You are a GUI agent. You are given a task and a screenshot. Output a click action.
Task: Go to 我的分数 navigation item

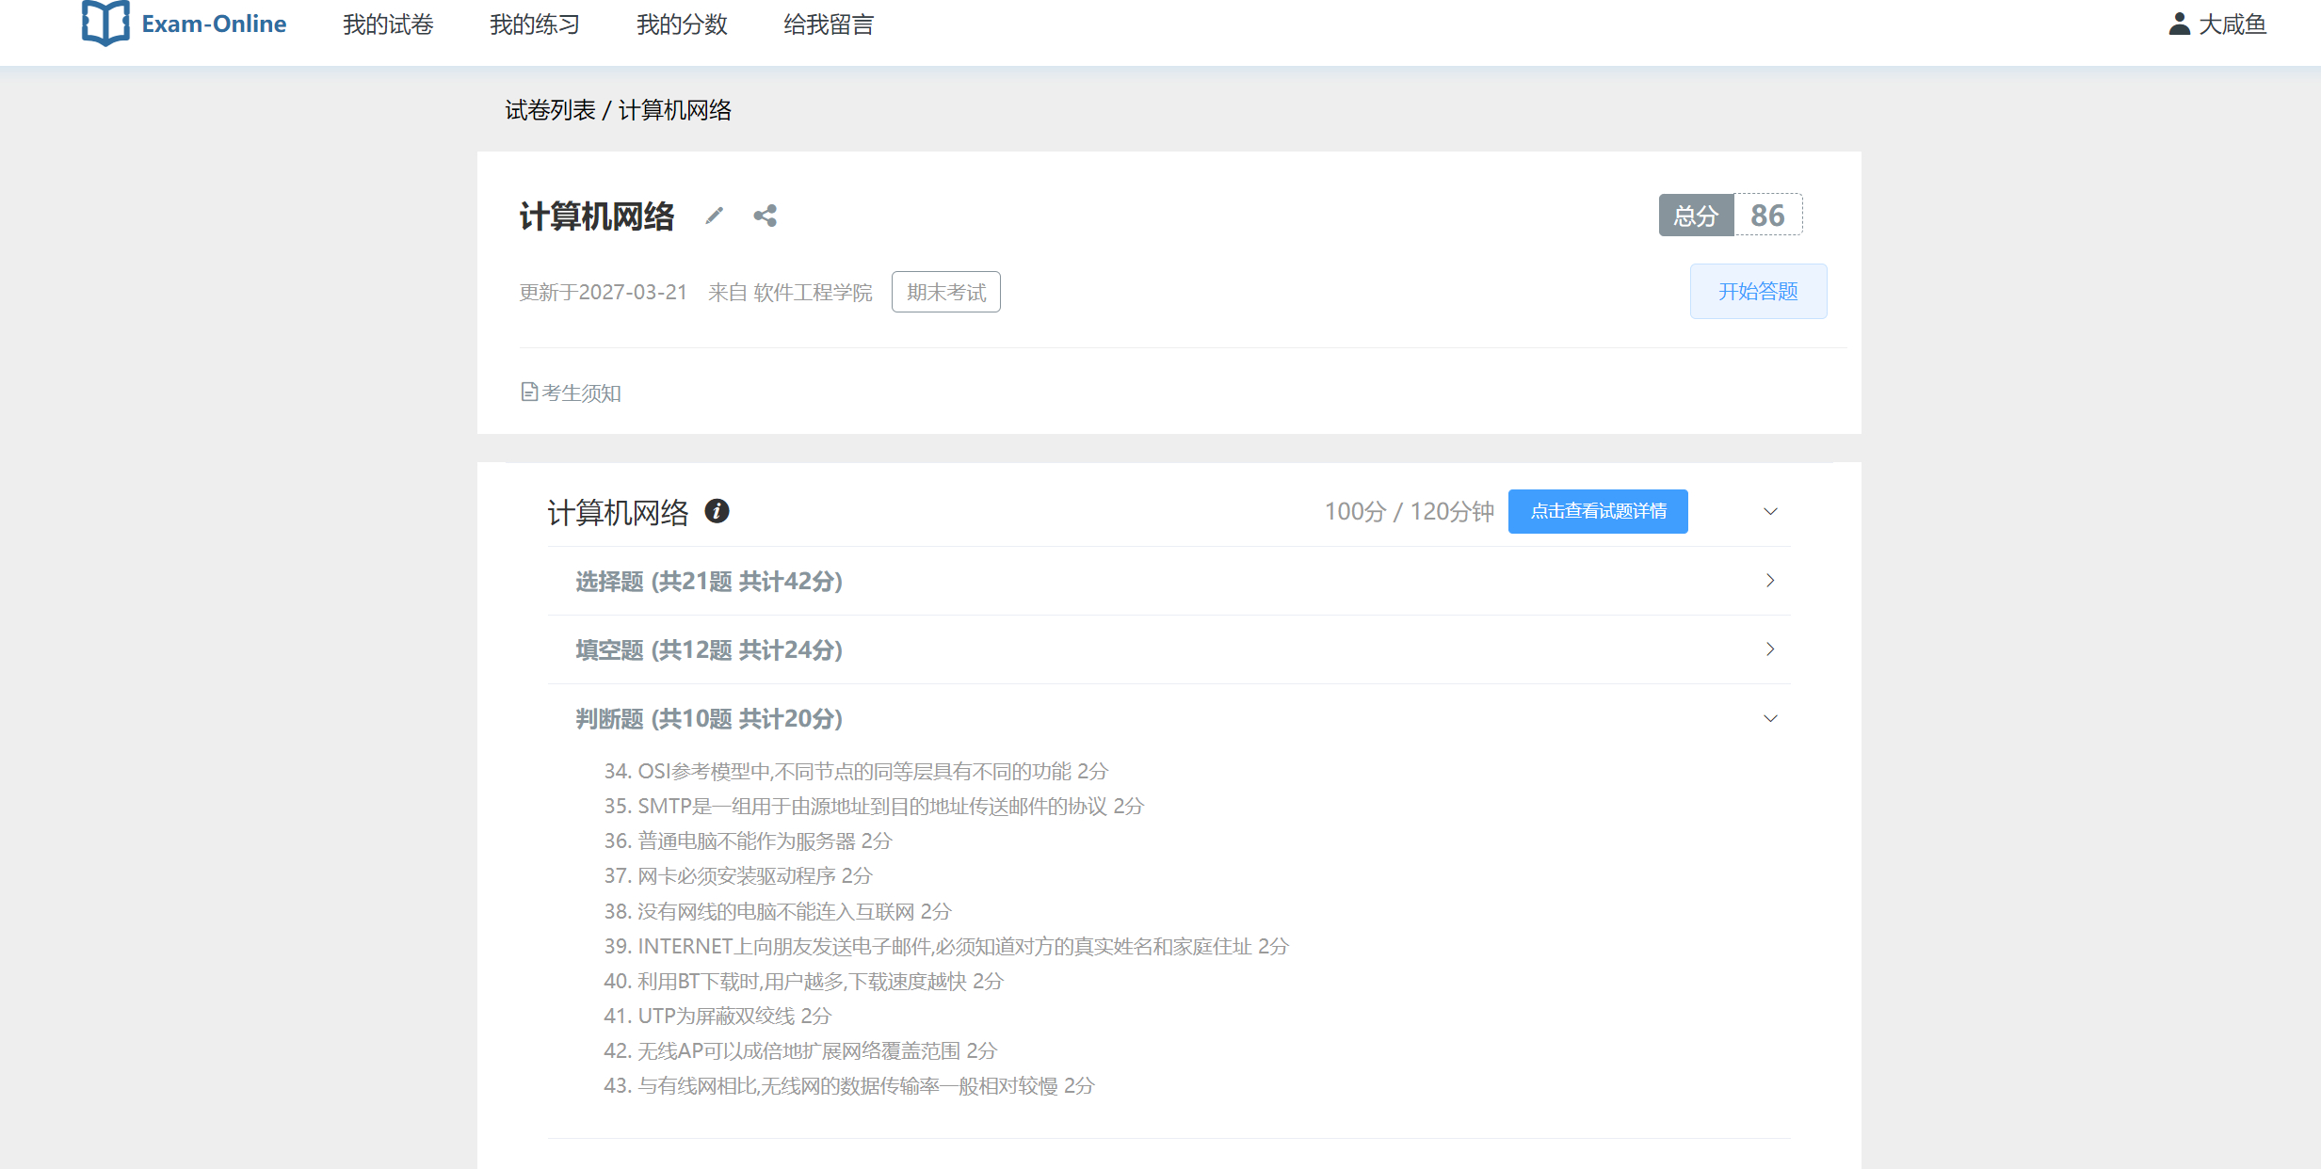pyautogui.click(x=682, y=24)
